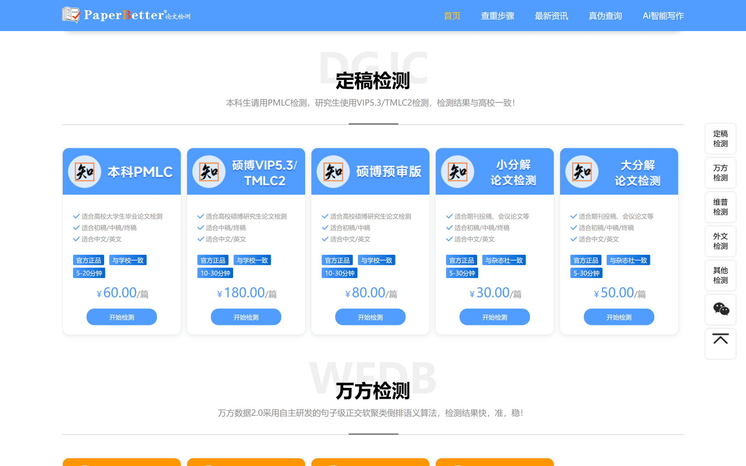Jump to 维普检测 via the side panel
Image resolution: width=746 pixels, height=466 pixels.
click(x=720, y=207)
